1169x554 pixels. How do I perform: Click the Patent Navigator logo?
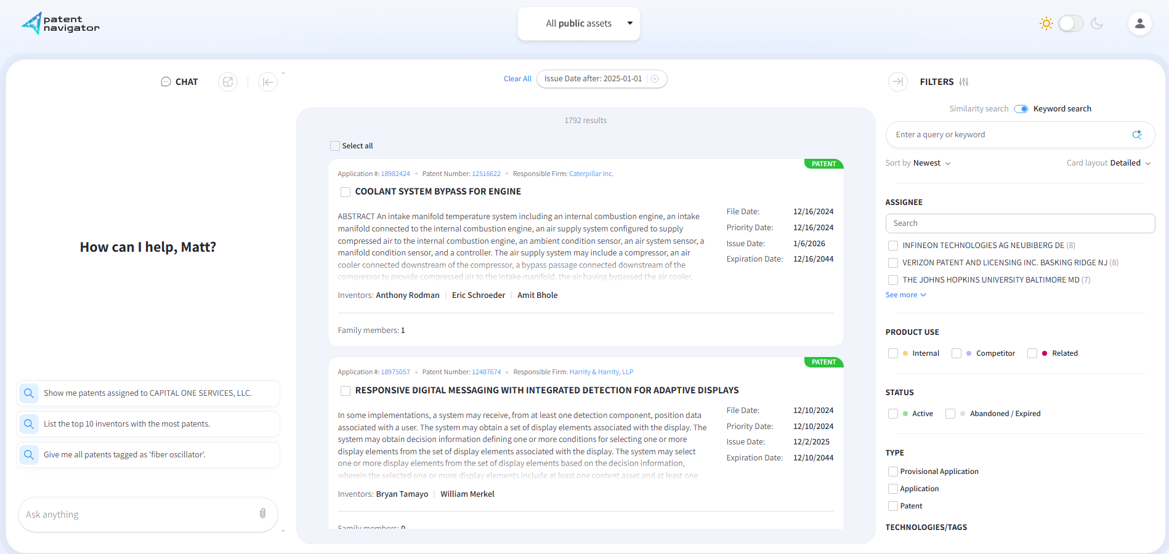pyautogui.click(x=60, y=23)
